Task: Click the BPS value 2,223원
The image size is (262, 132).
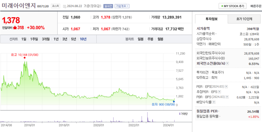Action: tap(254, 97)
